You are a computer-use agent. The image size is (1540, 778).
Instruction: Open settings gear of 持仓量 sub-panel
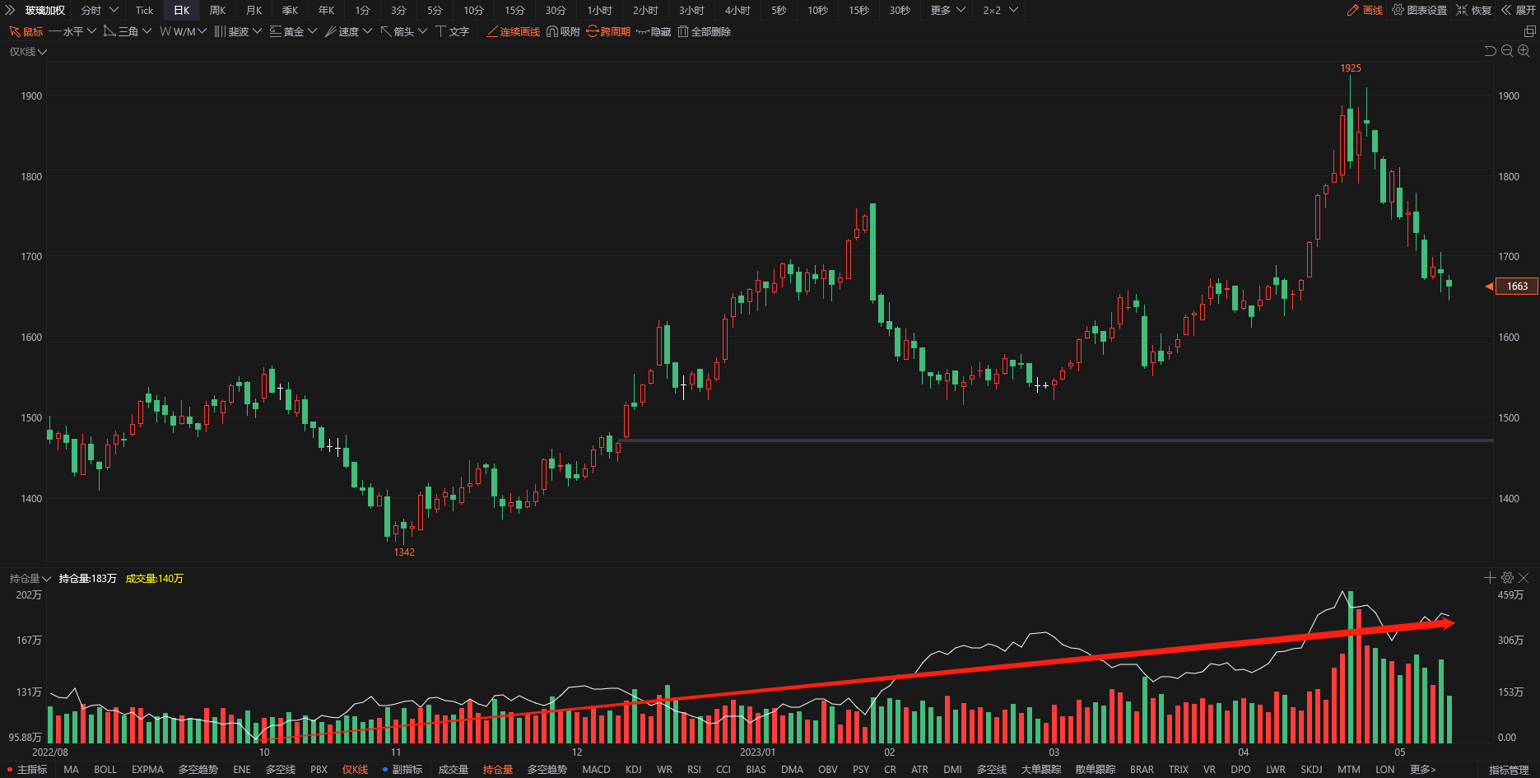(x=1507, y=578)
